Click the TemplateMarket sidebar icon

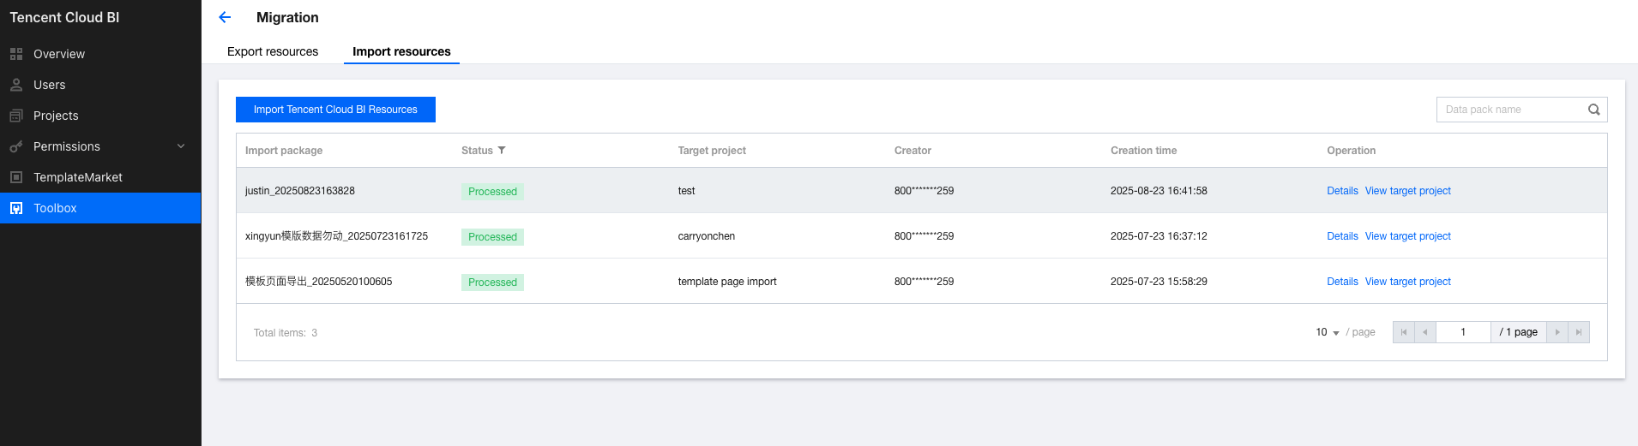click(x=16, y=177)
